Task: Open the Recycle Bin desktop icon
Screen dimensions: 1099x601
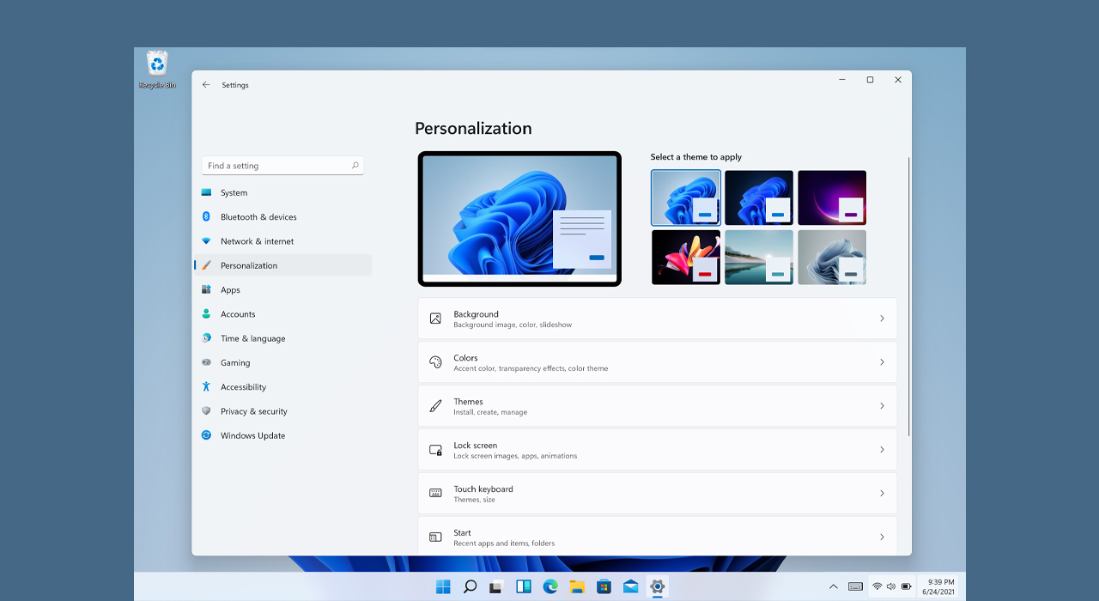Action: [157, 69]
